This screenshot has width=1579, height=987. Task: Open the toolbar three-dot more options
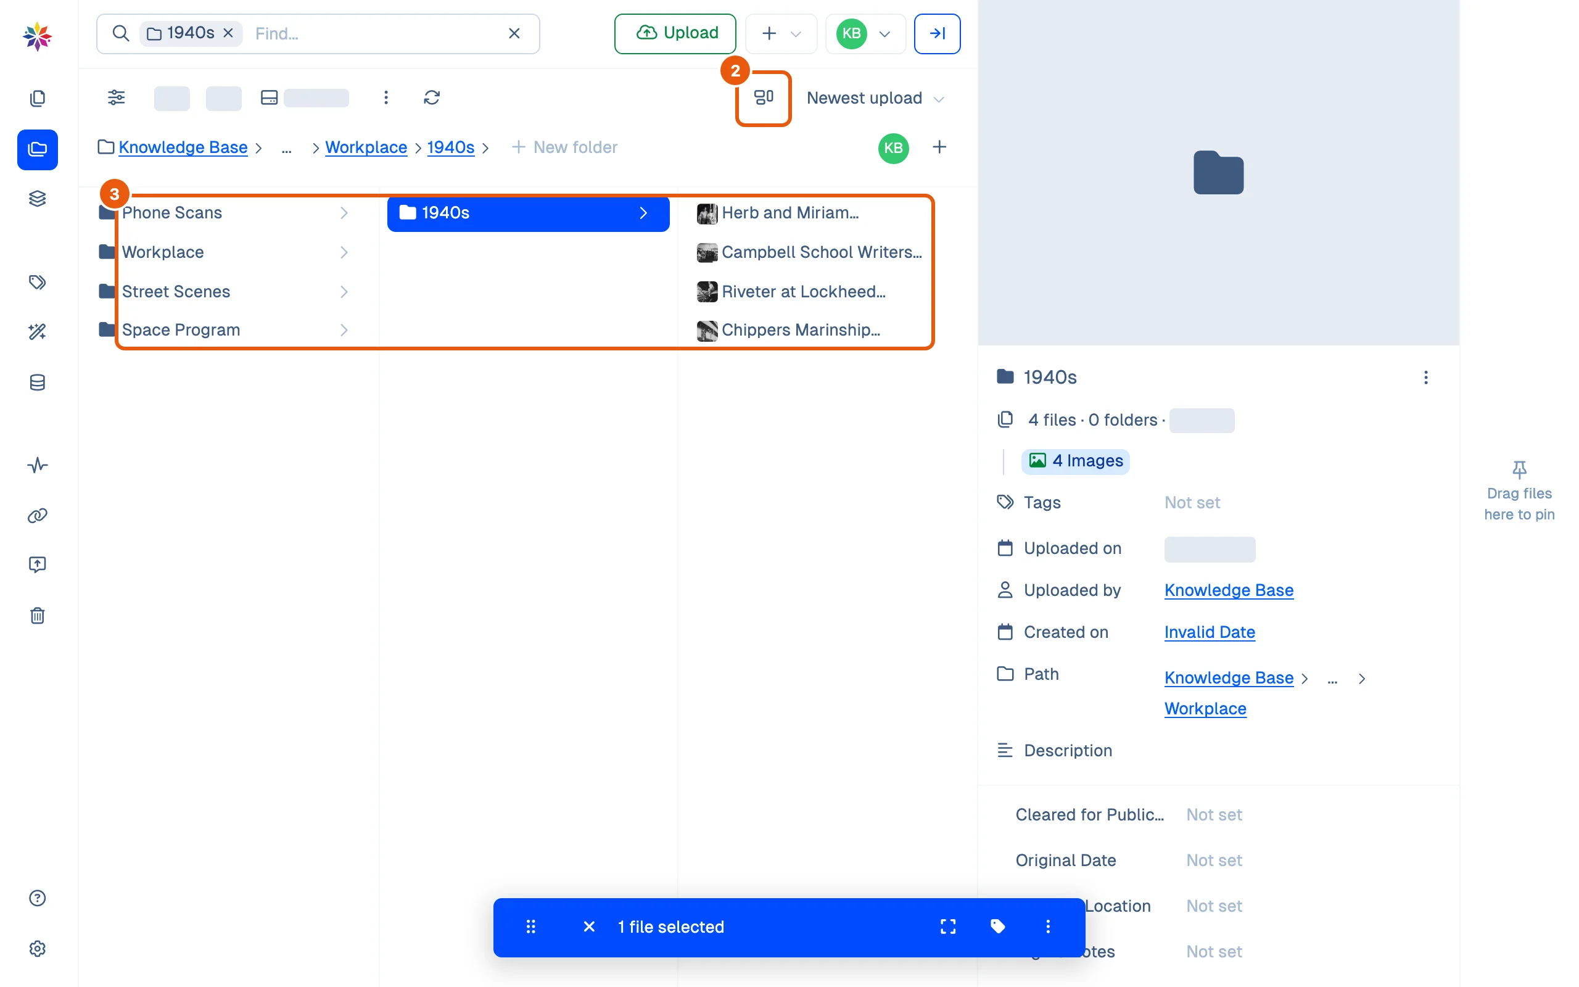point(385,98)
